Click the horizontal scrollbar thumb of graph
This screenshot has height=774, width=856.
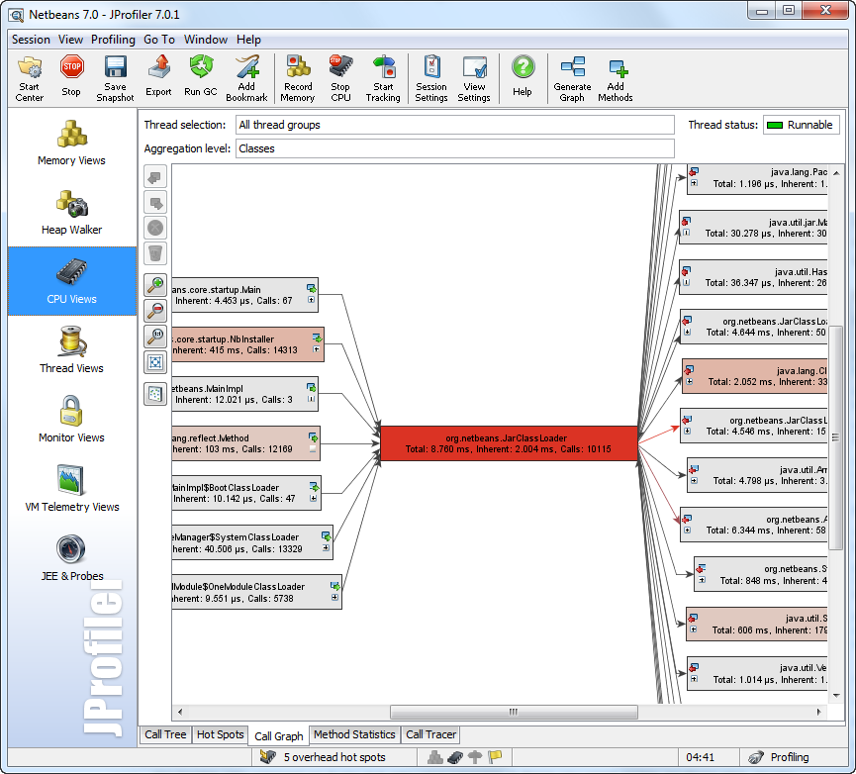(x=514, y=712)
